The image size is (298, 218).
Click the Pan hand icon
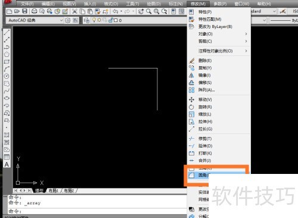click(x=141, y=11)
